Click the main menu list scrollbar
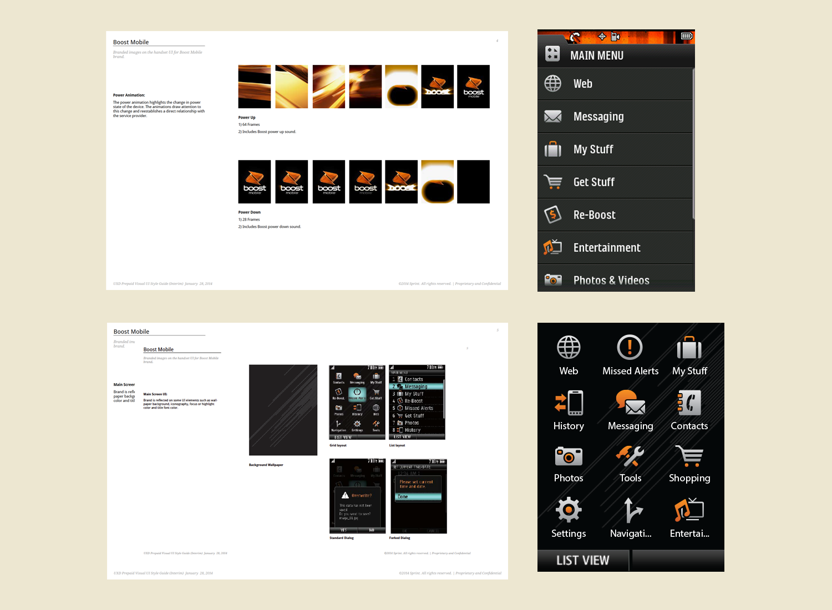832x610 pixels. (x=693, y=143)
